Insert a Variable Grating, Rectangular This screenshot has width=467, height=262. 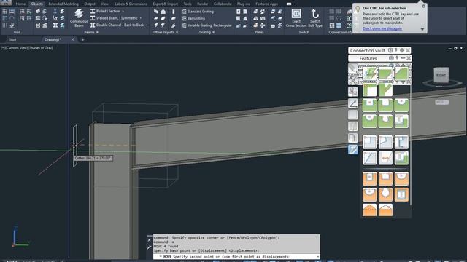click(207, 25)
